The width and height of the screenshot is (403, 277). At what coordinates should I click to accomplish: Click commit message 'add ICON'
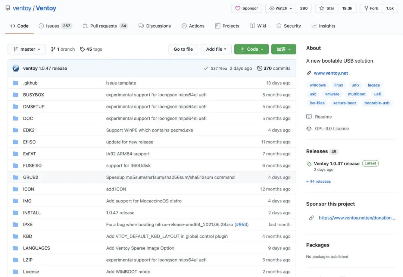coord(116,189)
